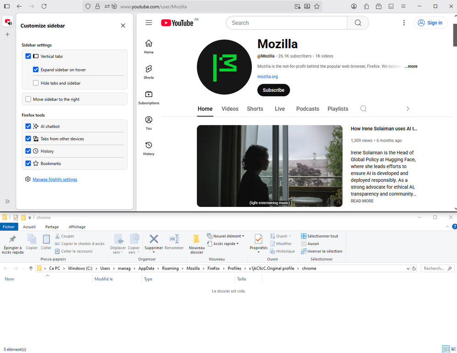The height and width of the screenshot is (353, 457).
Task: Refresh the Explorer address bar
Action: point(414,268)
